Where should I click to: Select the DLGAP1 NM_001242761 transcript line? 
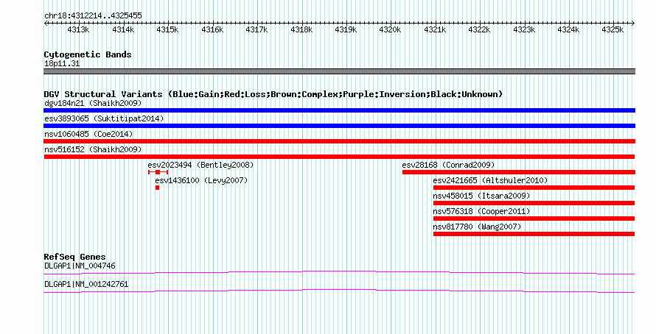tap(339, 291)
